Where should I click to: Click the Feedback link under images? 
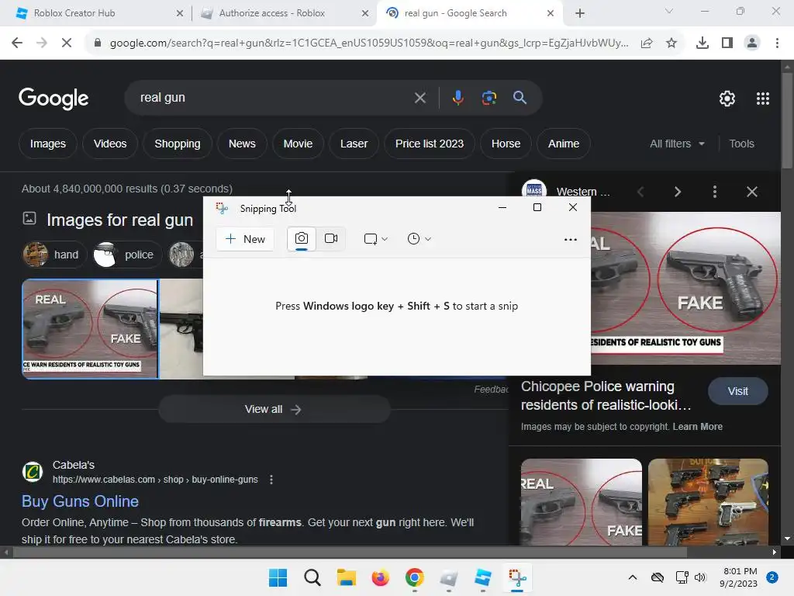(491, 390)
